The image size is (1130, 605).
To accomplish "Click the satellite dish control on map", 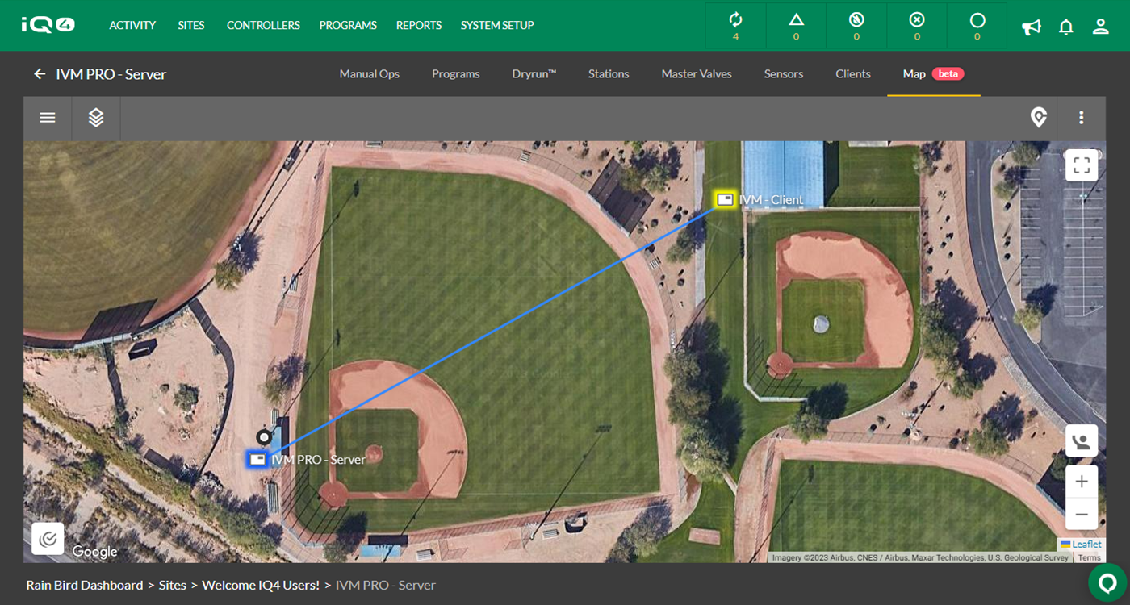I will pos(1082,441).
